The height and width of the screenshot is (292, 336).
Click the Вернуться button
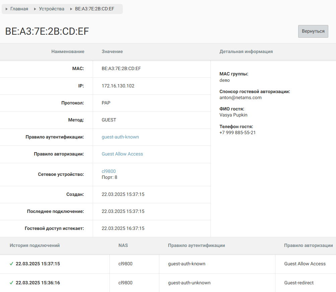click(x=313, y=31)
